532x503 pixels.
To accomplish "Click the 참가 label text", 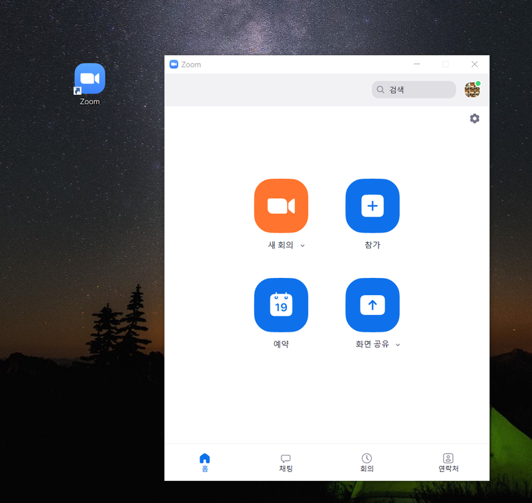I will 372,245.
